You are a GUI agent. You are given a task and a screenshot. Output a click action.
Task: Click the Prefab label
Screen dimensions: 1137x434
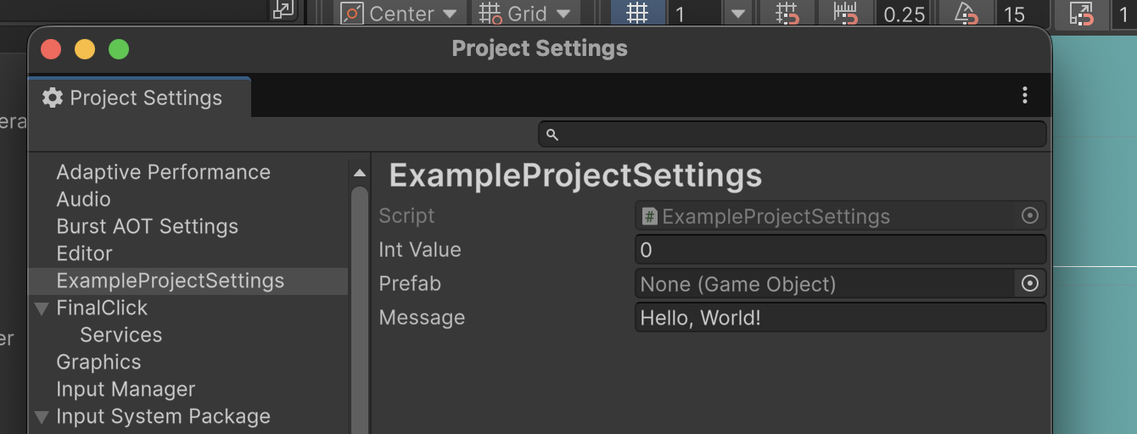pos(410,284)
